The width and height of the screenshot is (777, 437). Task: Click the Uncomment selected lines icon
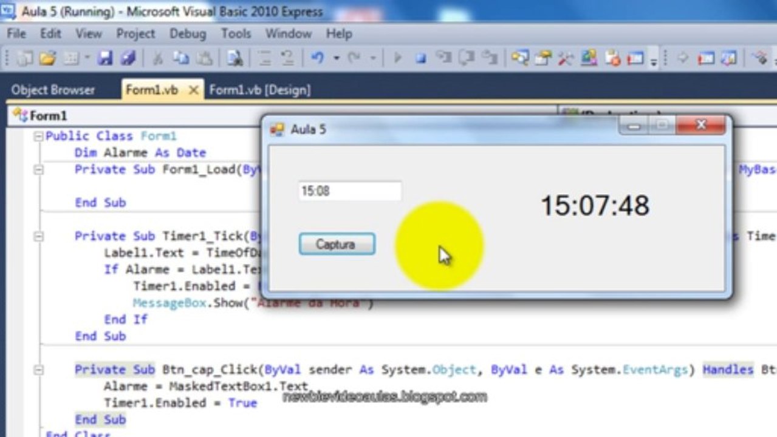(x=287, y=58)
